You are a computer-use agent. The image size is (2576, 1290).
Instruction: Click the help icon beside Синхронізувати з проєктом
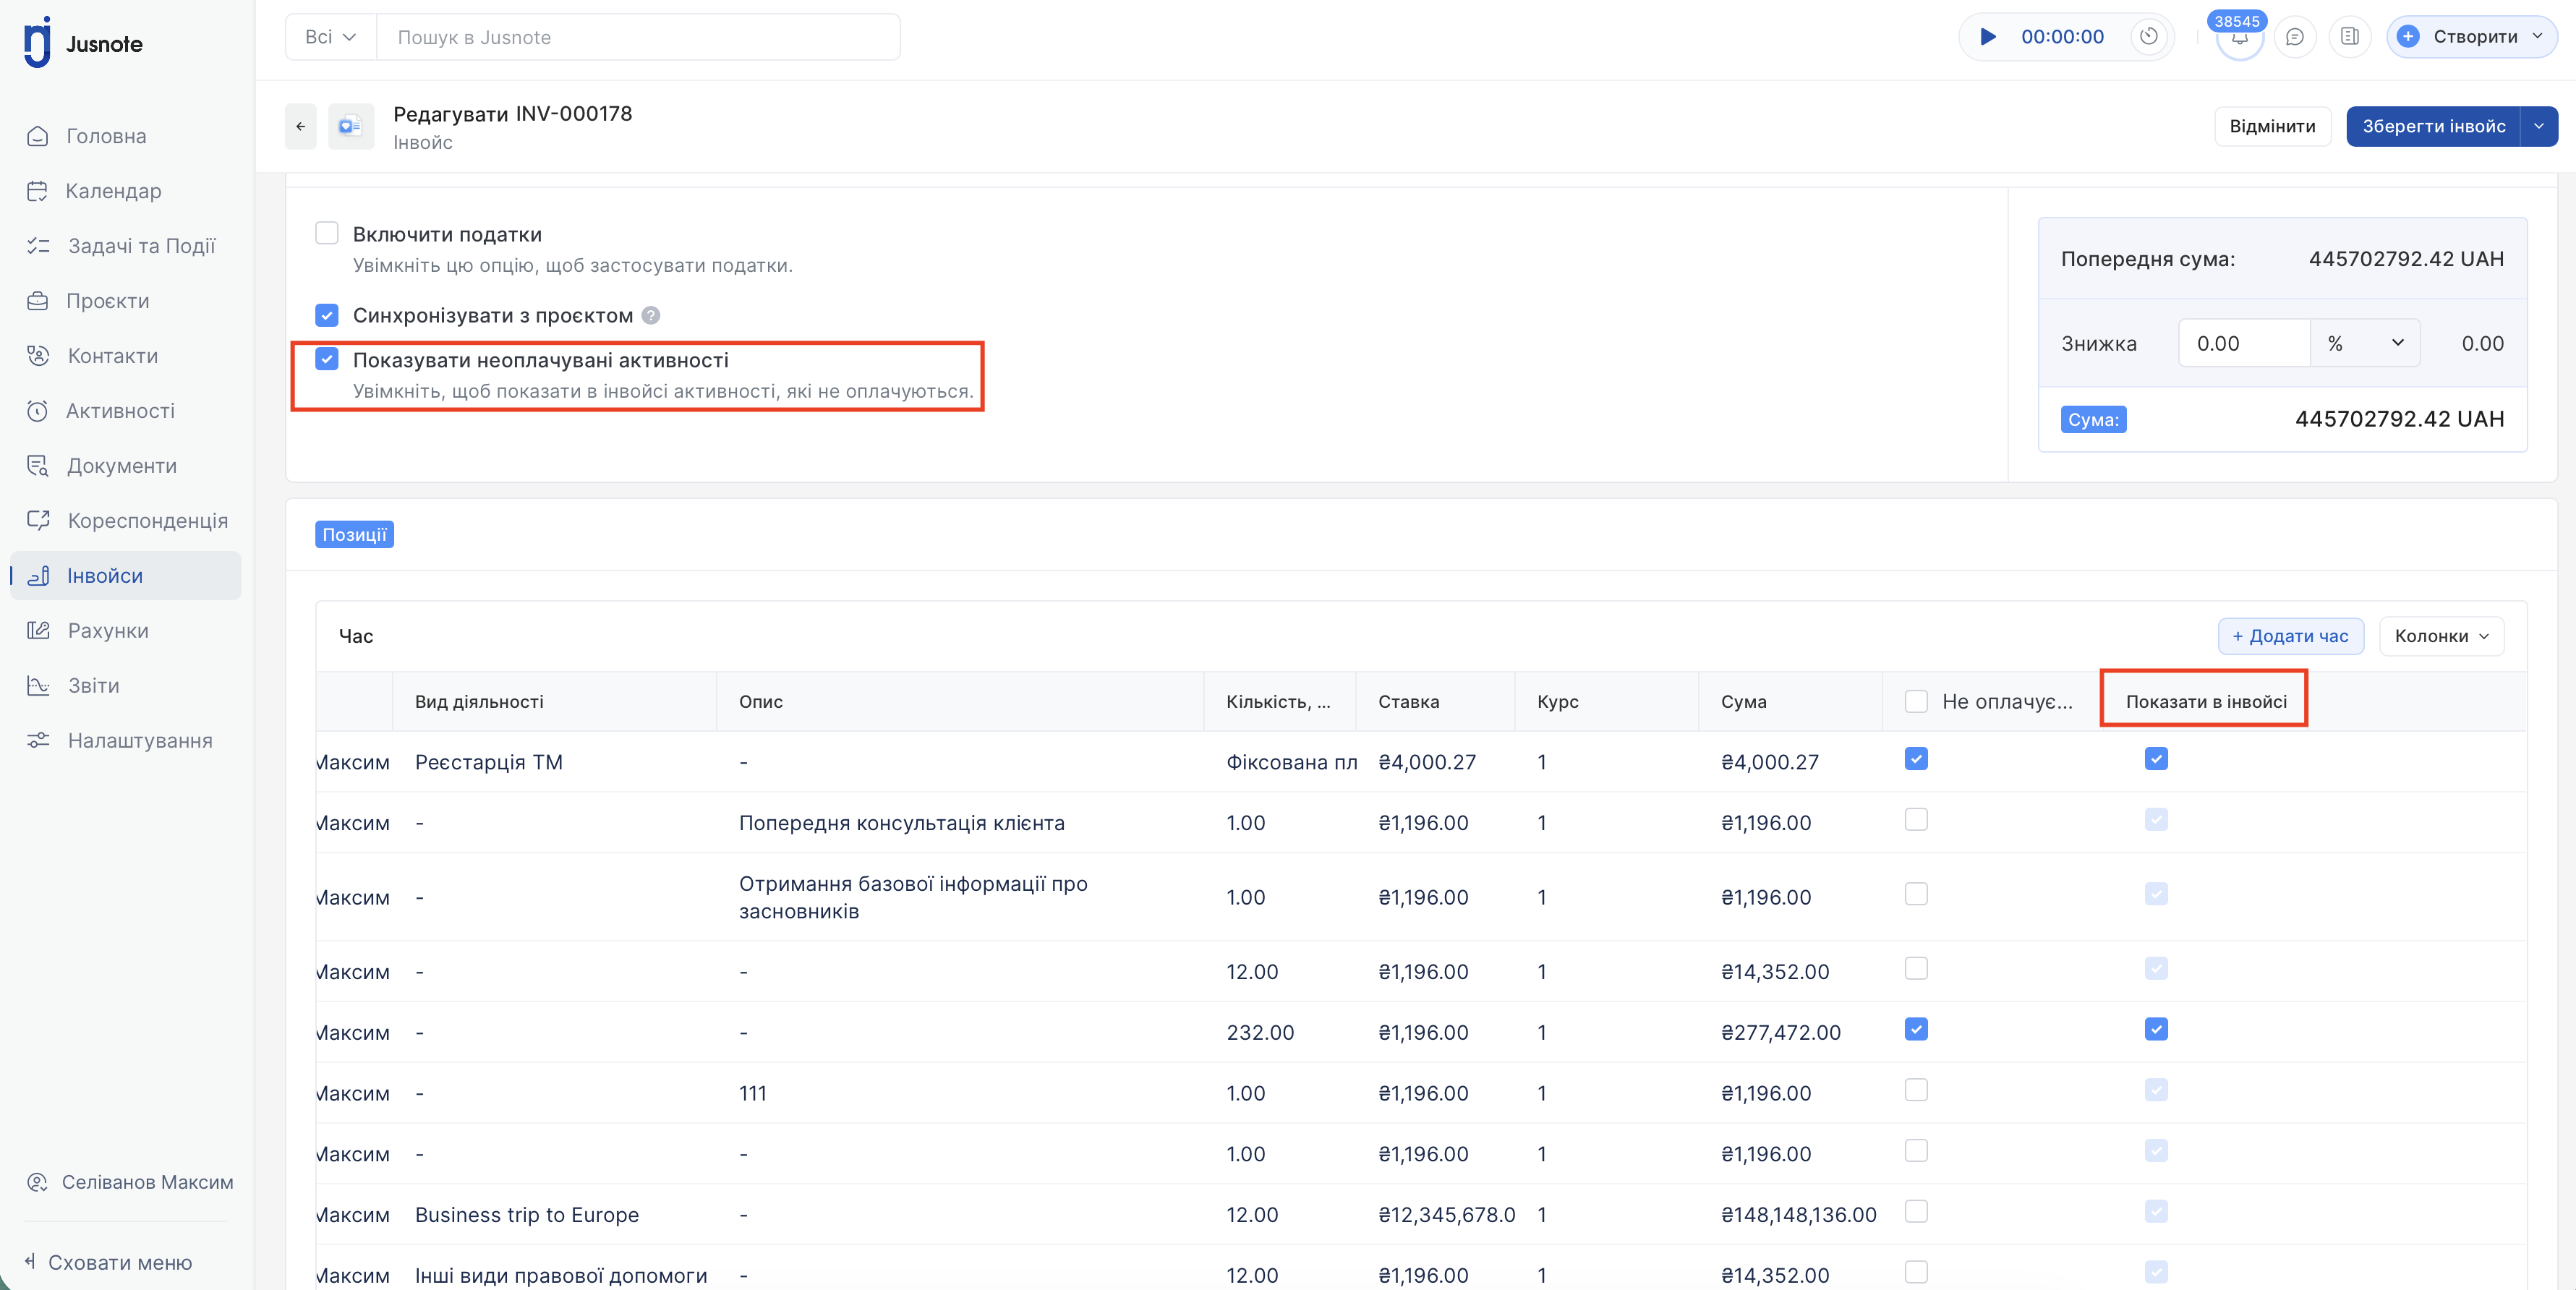point(651,316)
